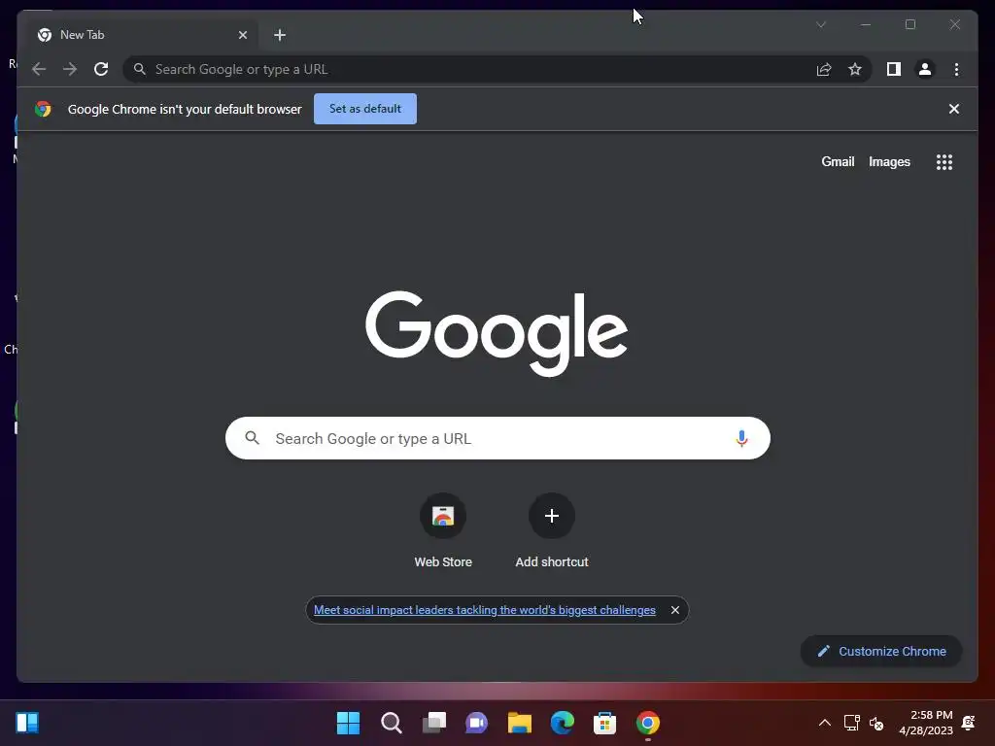This screenshot has height=746, width=995.
Task: Select the New Tab tab
Action: click(143, 35)
